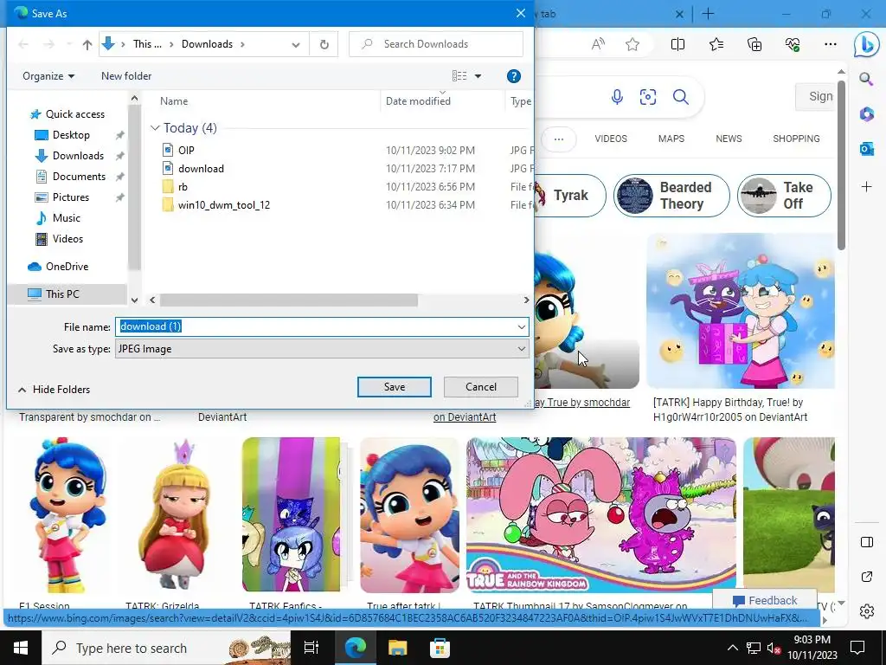Screen dimensions: 886x665
Task: Select the win10_dwm_tool_12 folder
Action: [224, 204]
